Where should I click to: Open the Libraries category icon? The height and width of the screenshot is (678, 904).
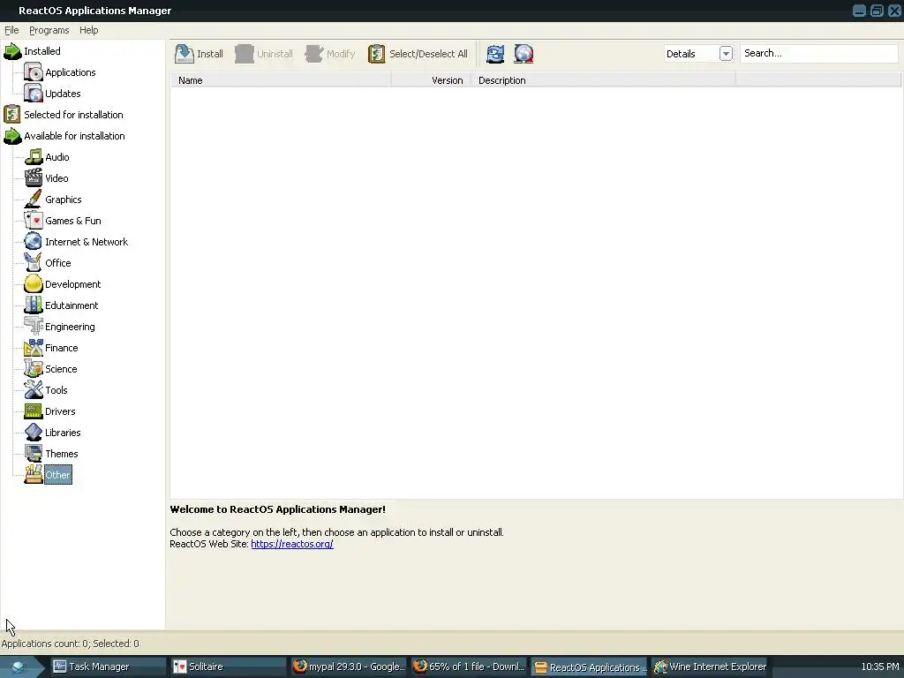click(x=34, y=433)
